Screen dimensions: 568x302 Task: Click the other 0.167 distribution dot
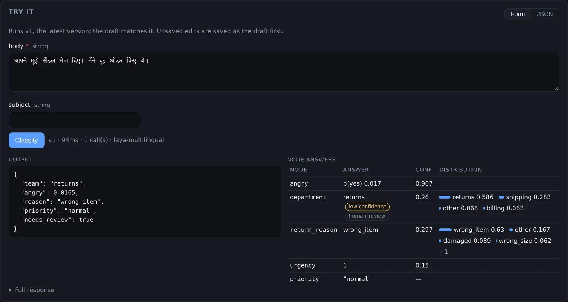511,230
